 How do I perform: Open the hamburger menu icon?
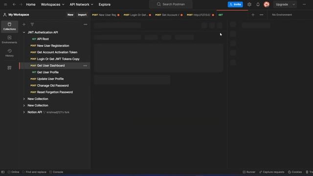click(x=5, y=4)
